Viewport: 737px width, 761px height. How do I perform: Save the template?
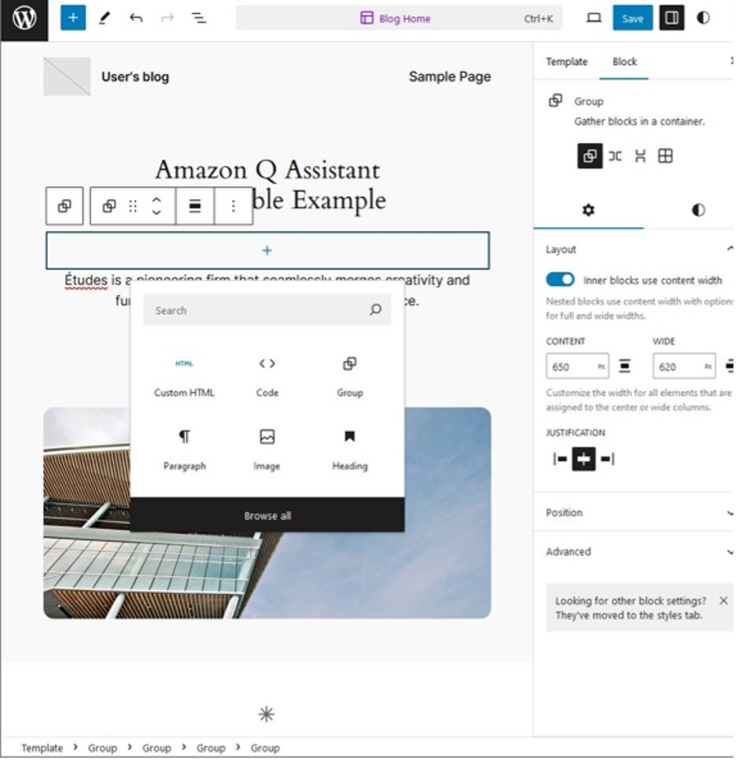click(x=632, y=19)
